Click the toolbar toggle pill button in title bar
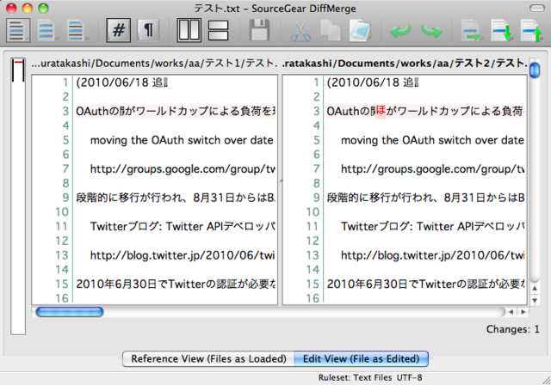This screenshot has height=385, width=551. click(536, 8)
